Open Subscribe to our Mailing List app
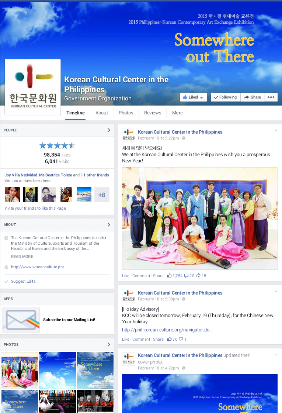Screen dimensions: 282x413 (x=69, y=320)
